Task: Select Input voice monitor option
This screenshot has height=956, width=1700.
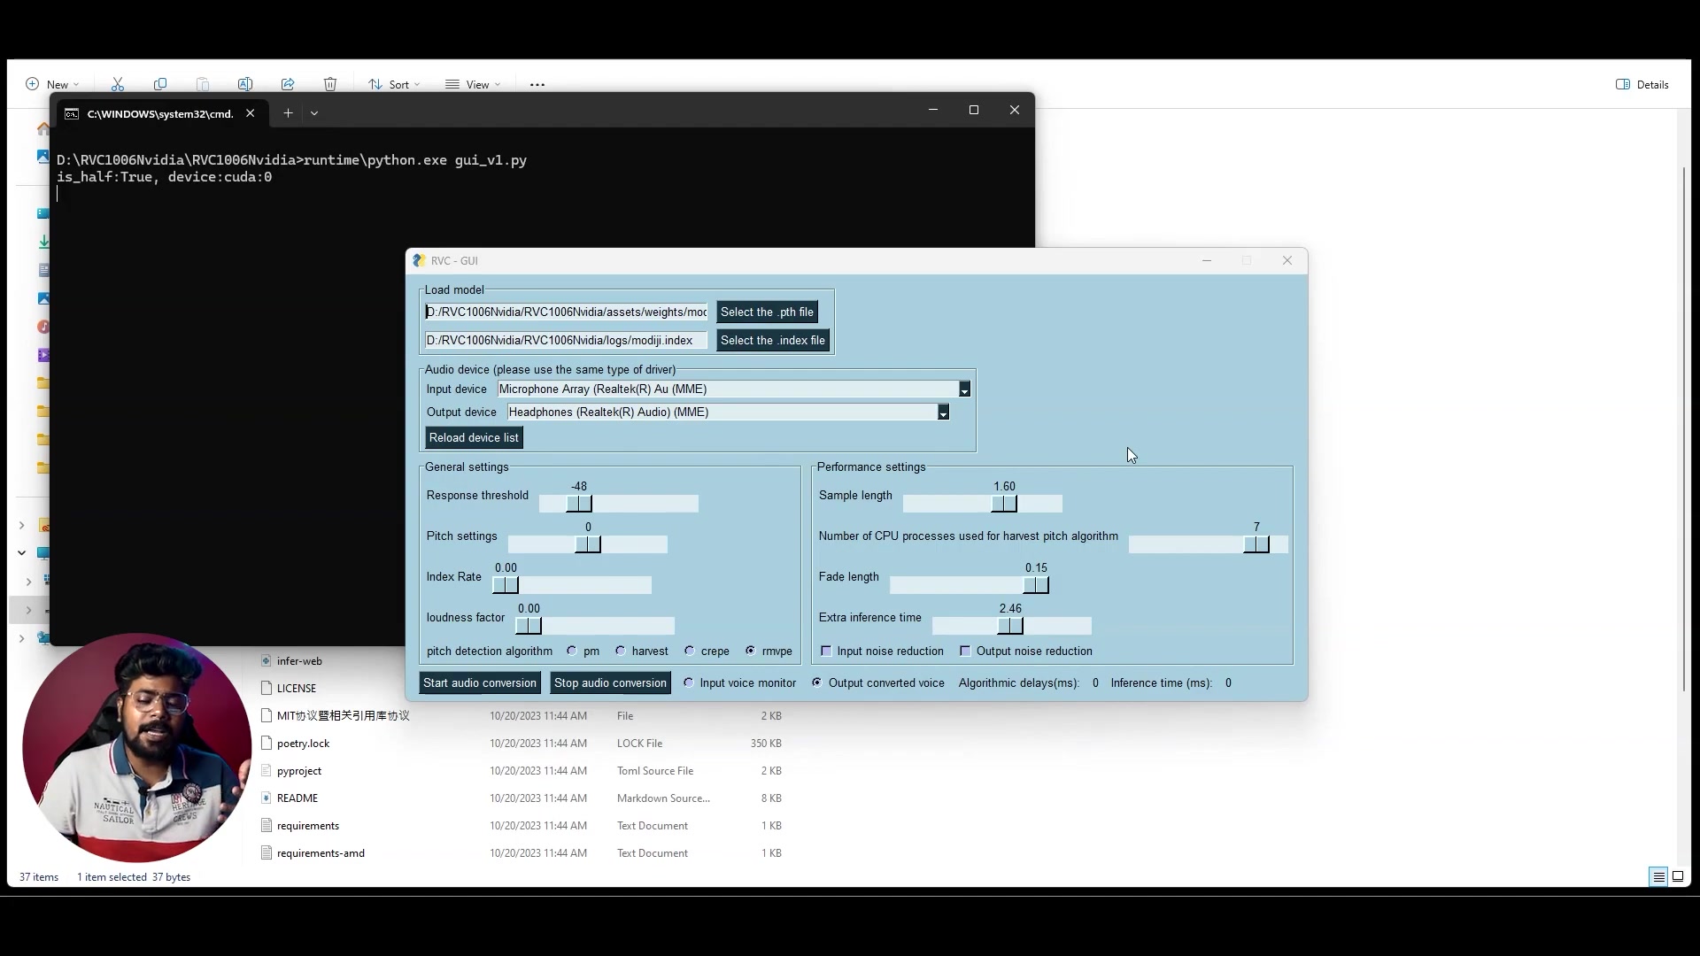Action: [688, 682]
